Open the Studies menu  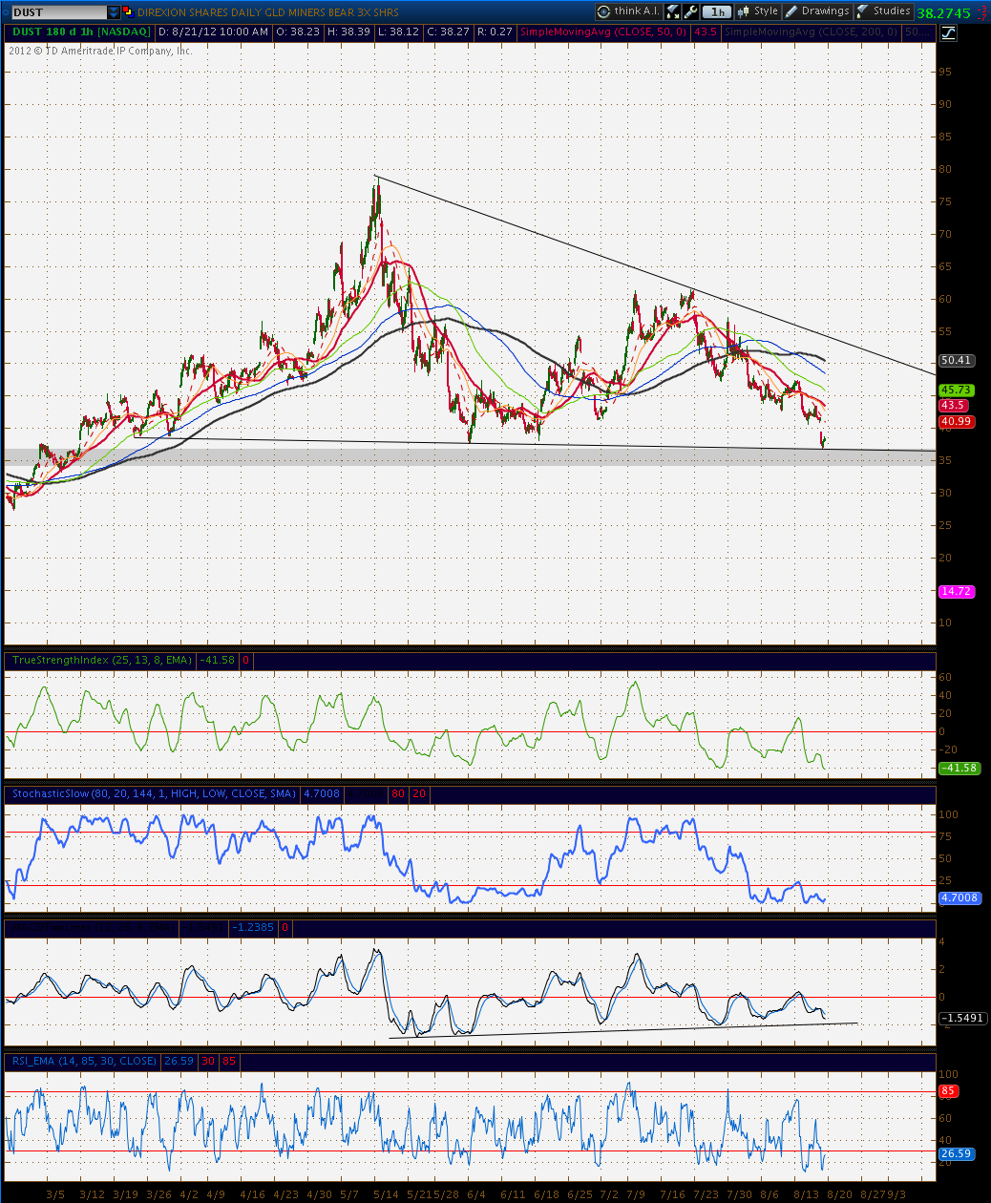click(x=883, y=11)
